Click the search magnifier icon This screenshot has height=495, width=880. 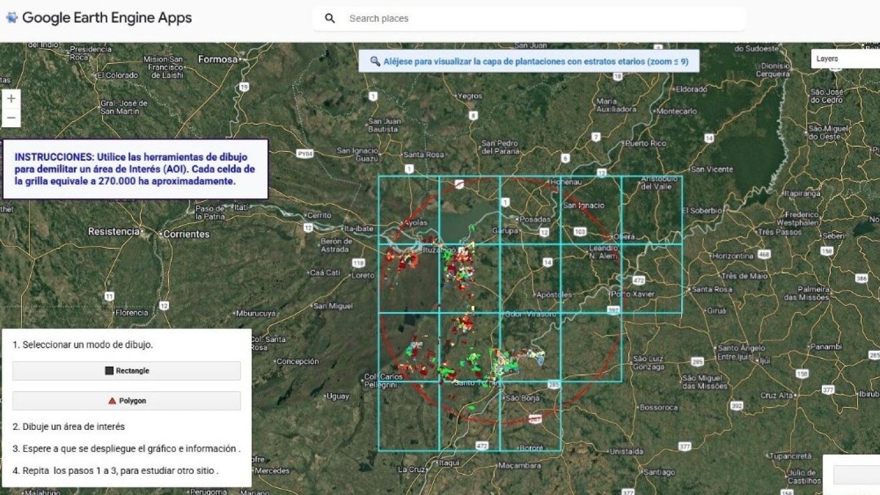coord(330,18)
